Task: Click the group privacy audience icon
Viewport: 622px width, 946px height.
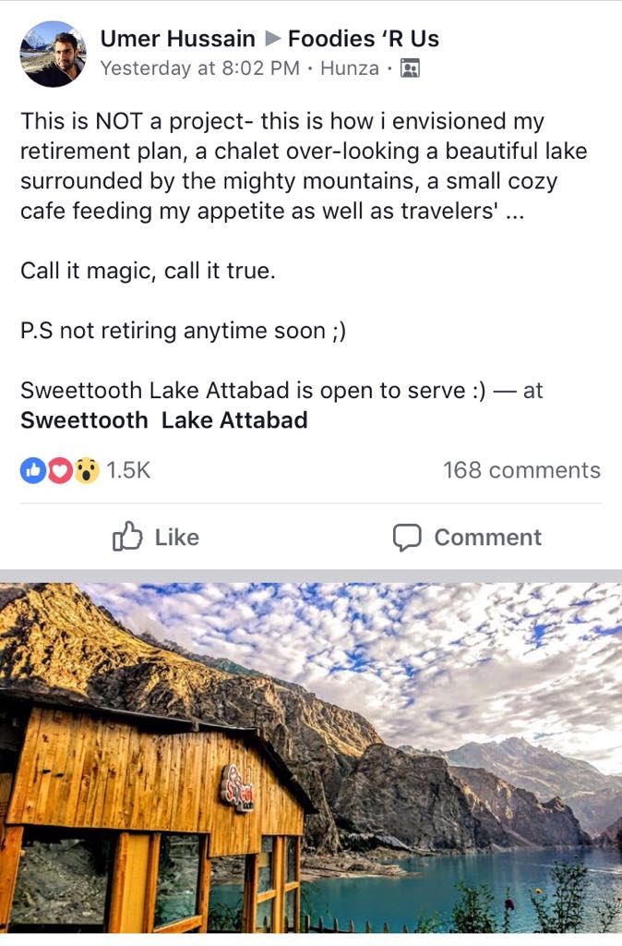Action: (x=410, y=68)
